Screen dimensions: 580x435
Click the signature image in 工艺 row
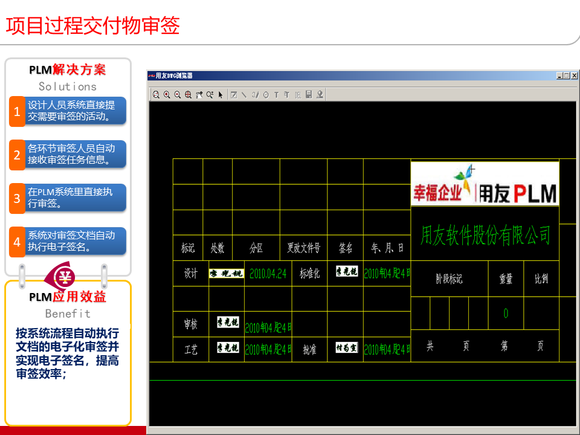tap(228, 348)
